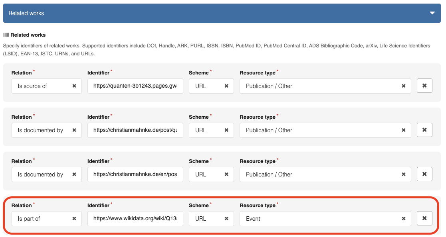This screenshot has height=237, width=446.
Task: Clear the 'Is source of' relation value
Action: 74,86
